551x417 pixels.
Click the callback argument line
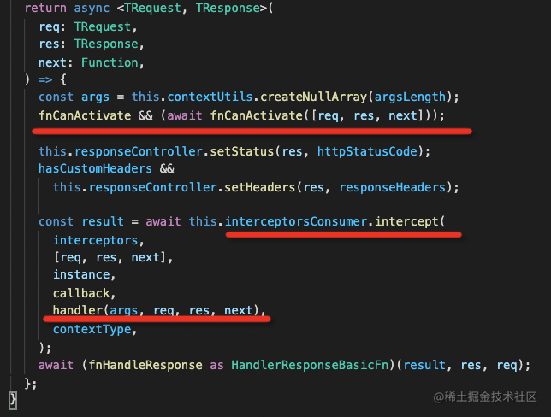click(x=80, y=293)
